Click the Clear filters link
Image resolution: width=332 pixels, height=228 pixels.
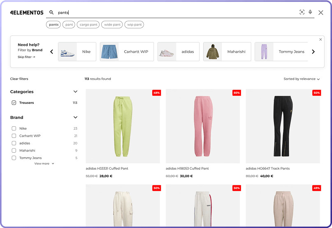[19, 79]
